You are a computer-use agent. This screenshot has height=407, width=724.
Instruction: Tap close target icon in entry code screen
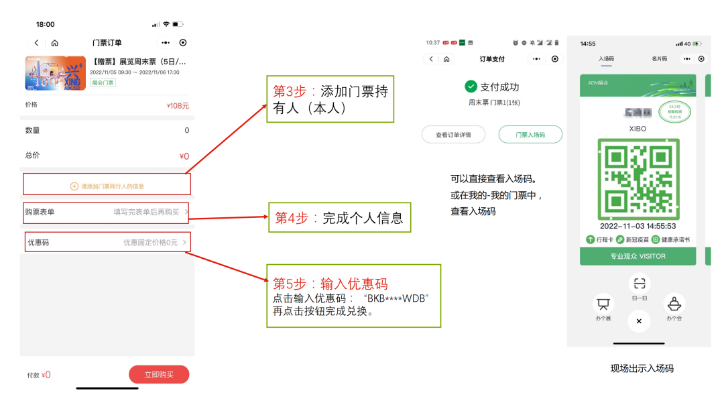pyautogui.click(x=701, y=59)
